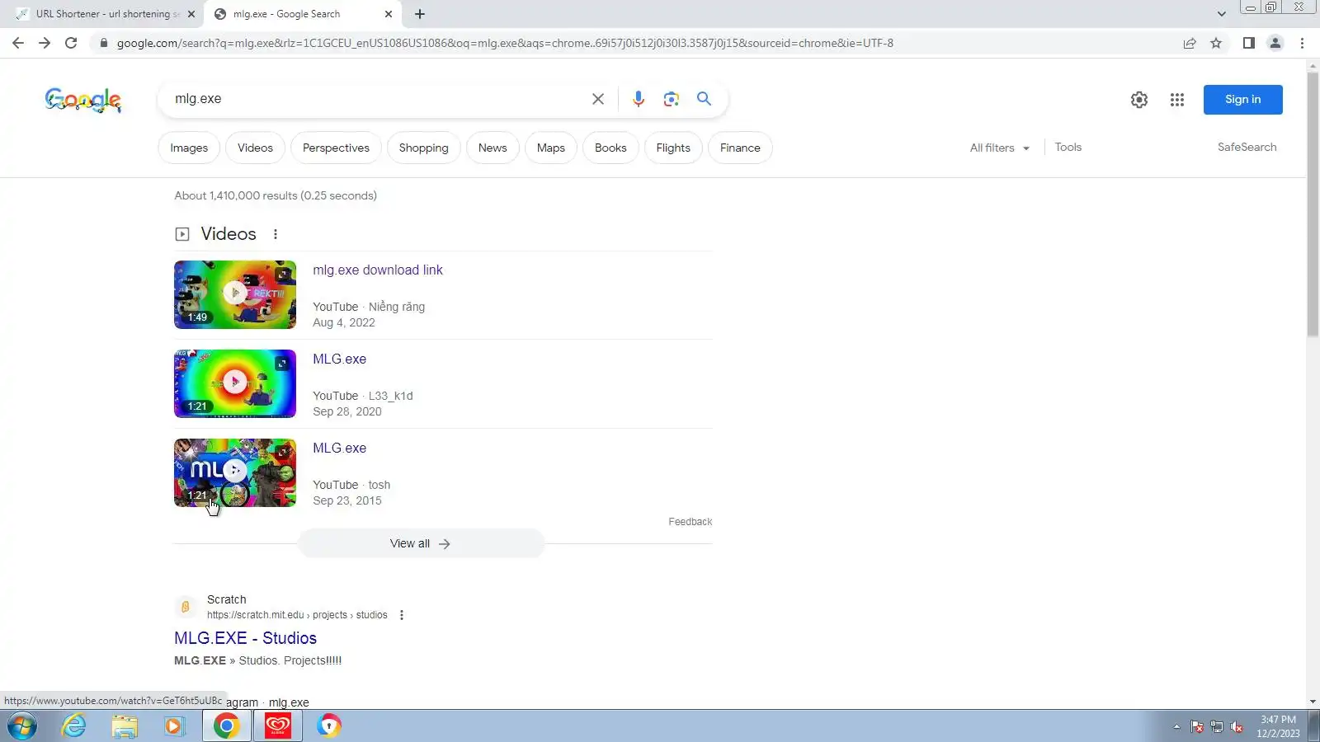Open the mlg.exe download link video

(x=378, y=270)
